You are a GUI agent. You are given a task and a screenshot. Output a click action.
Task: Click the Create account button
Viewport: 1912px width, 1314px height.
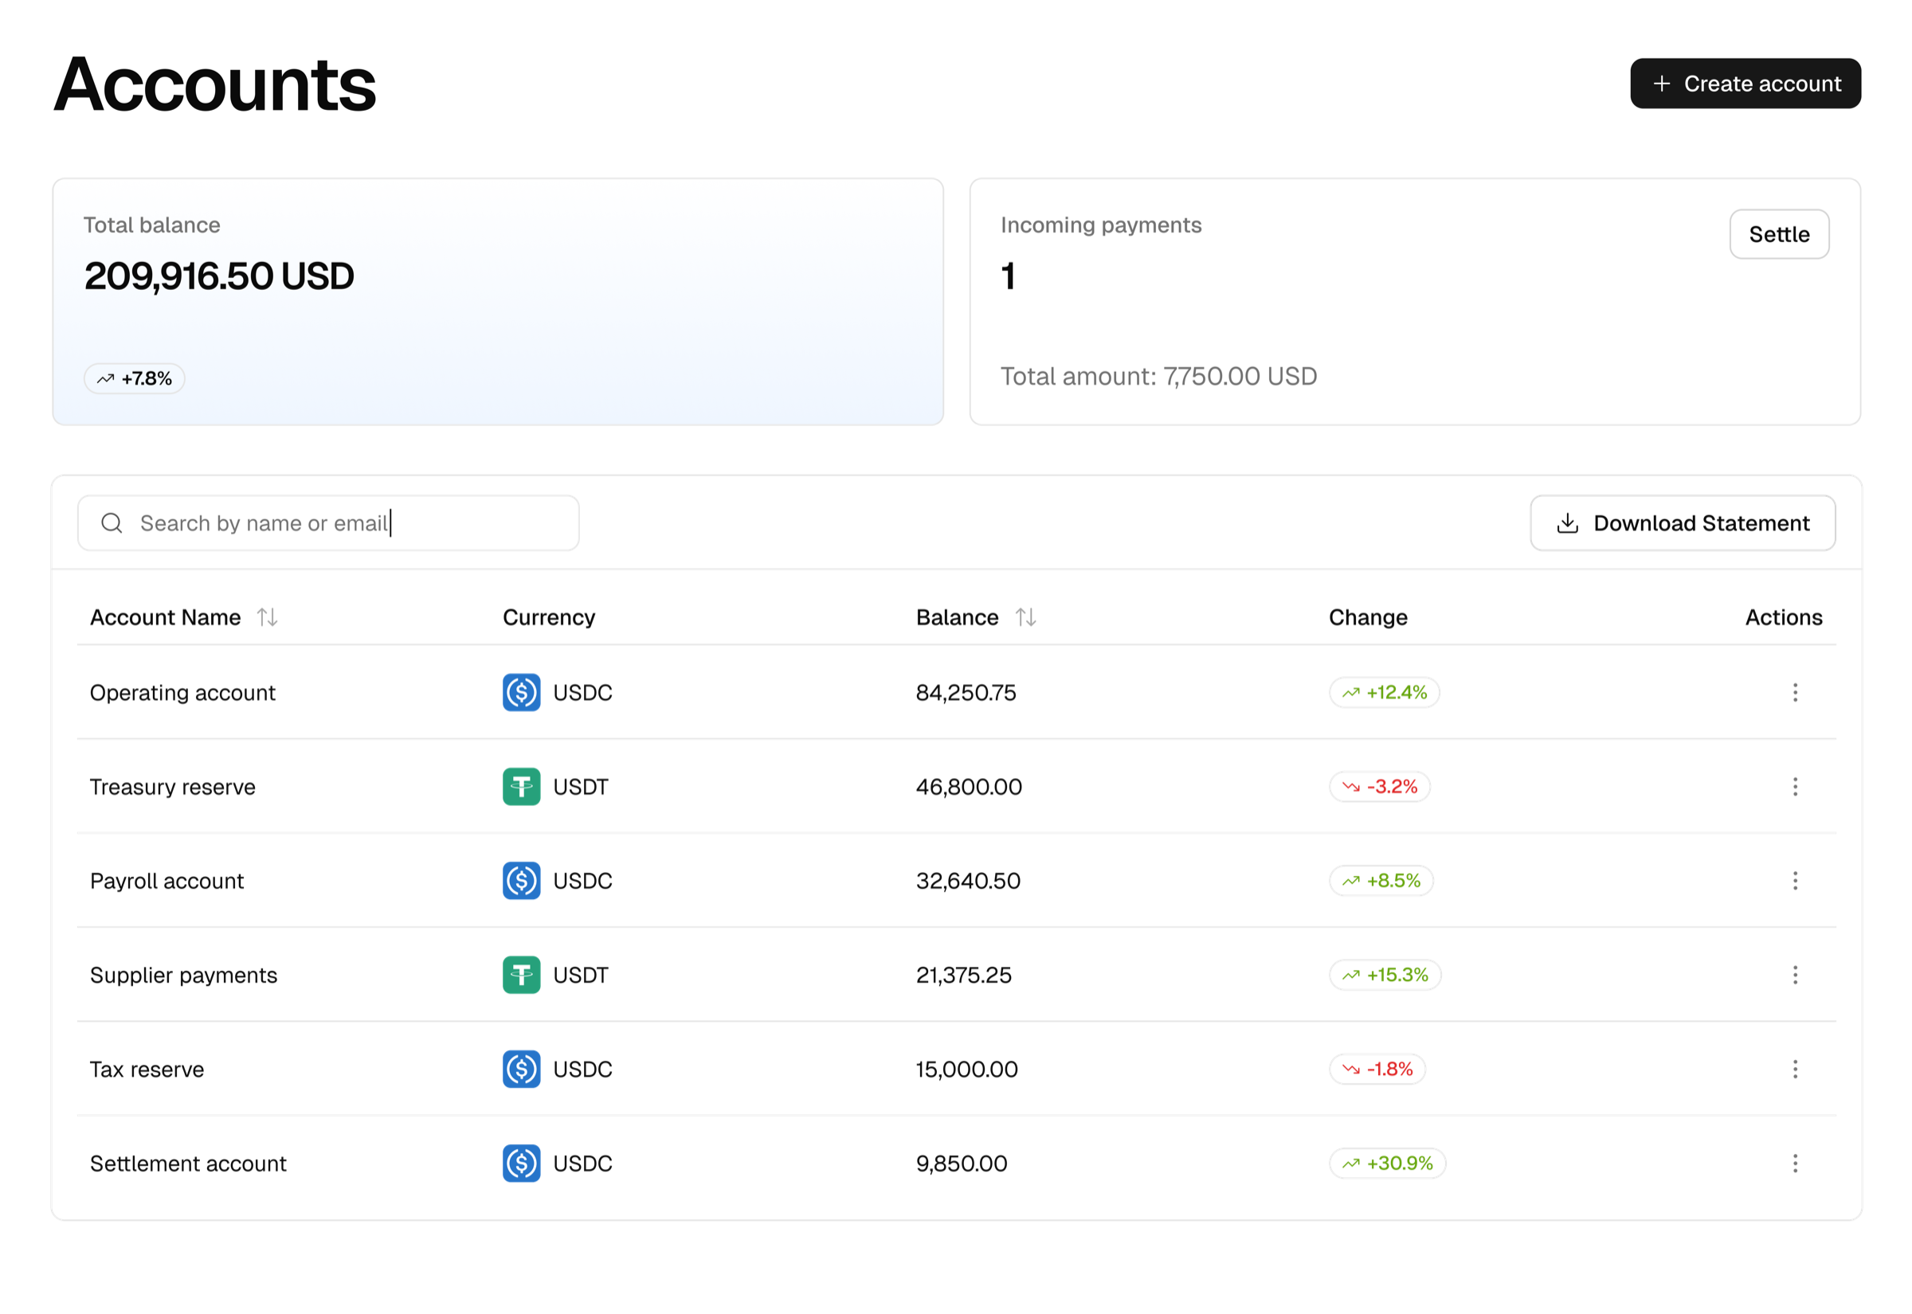[x=1745, y=83]
